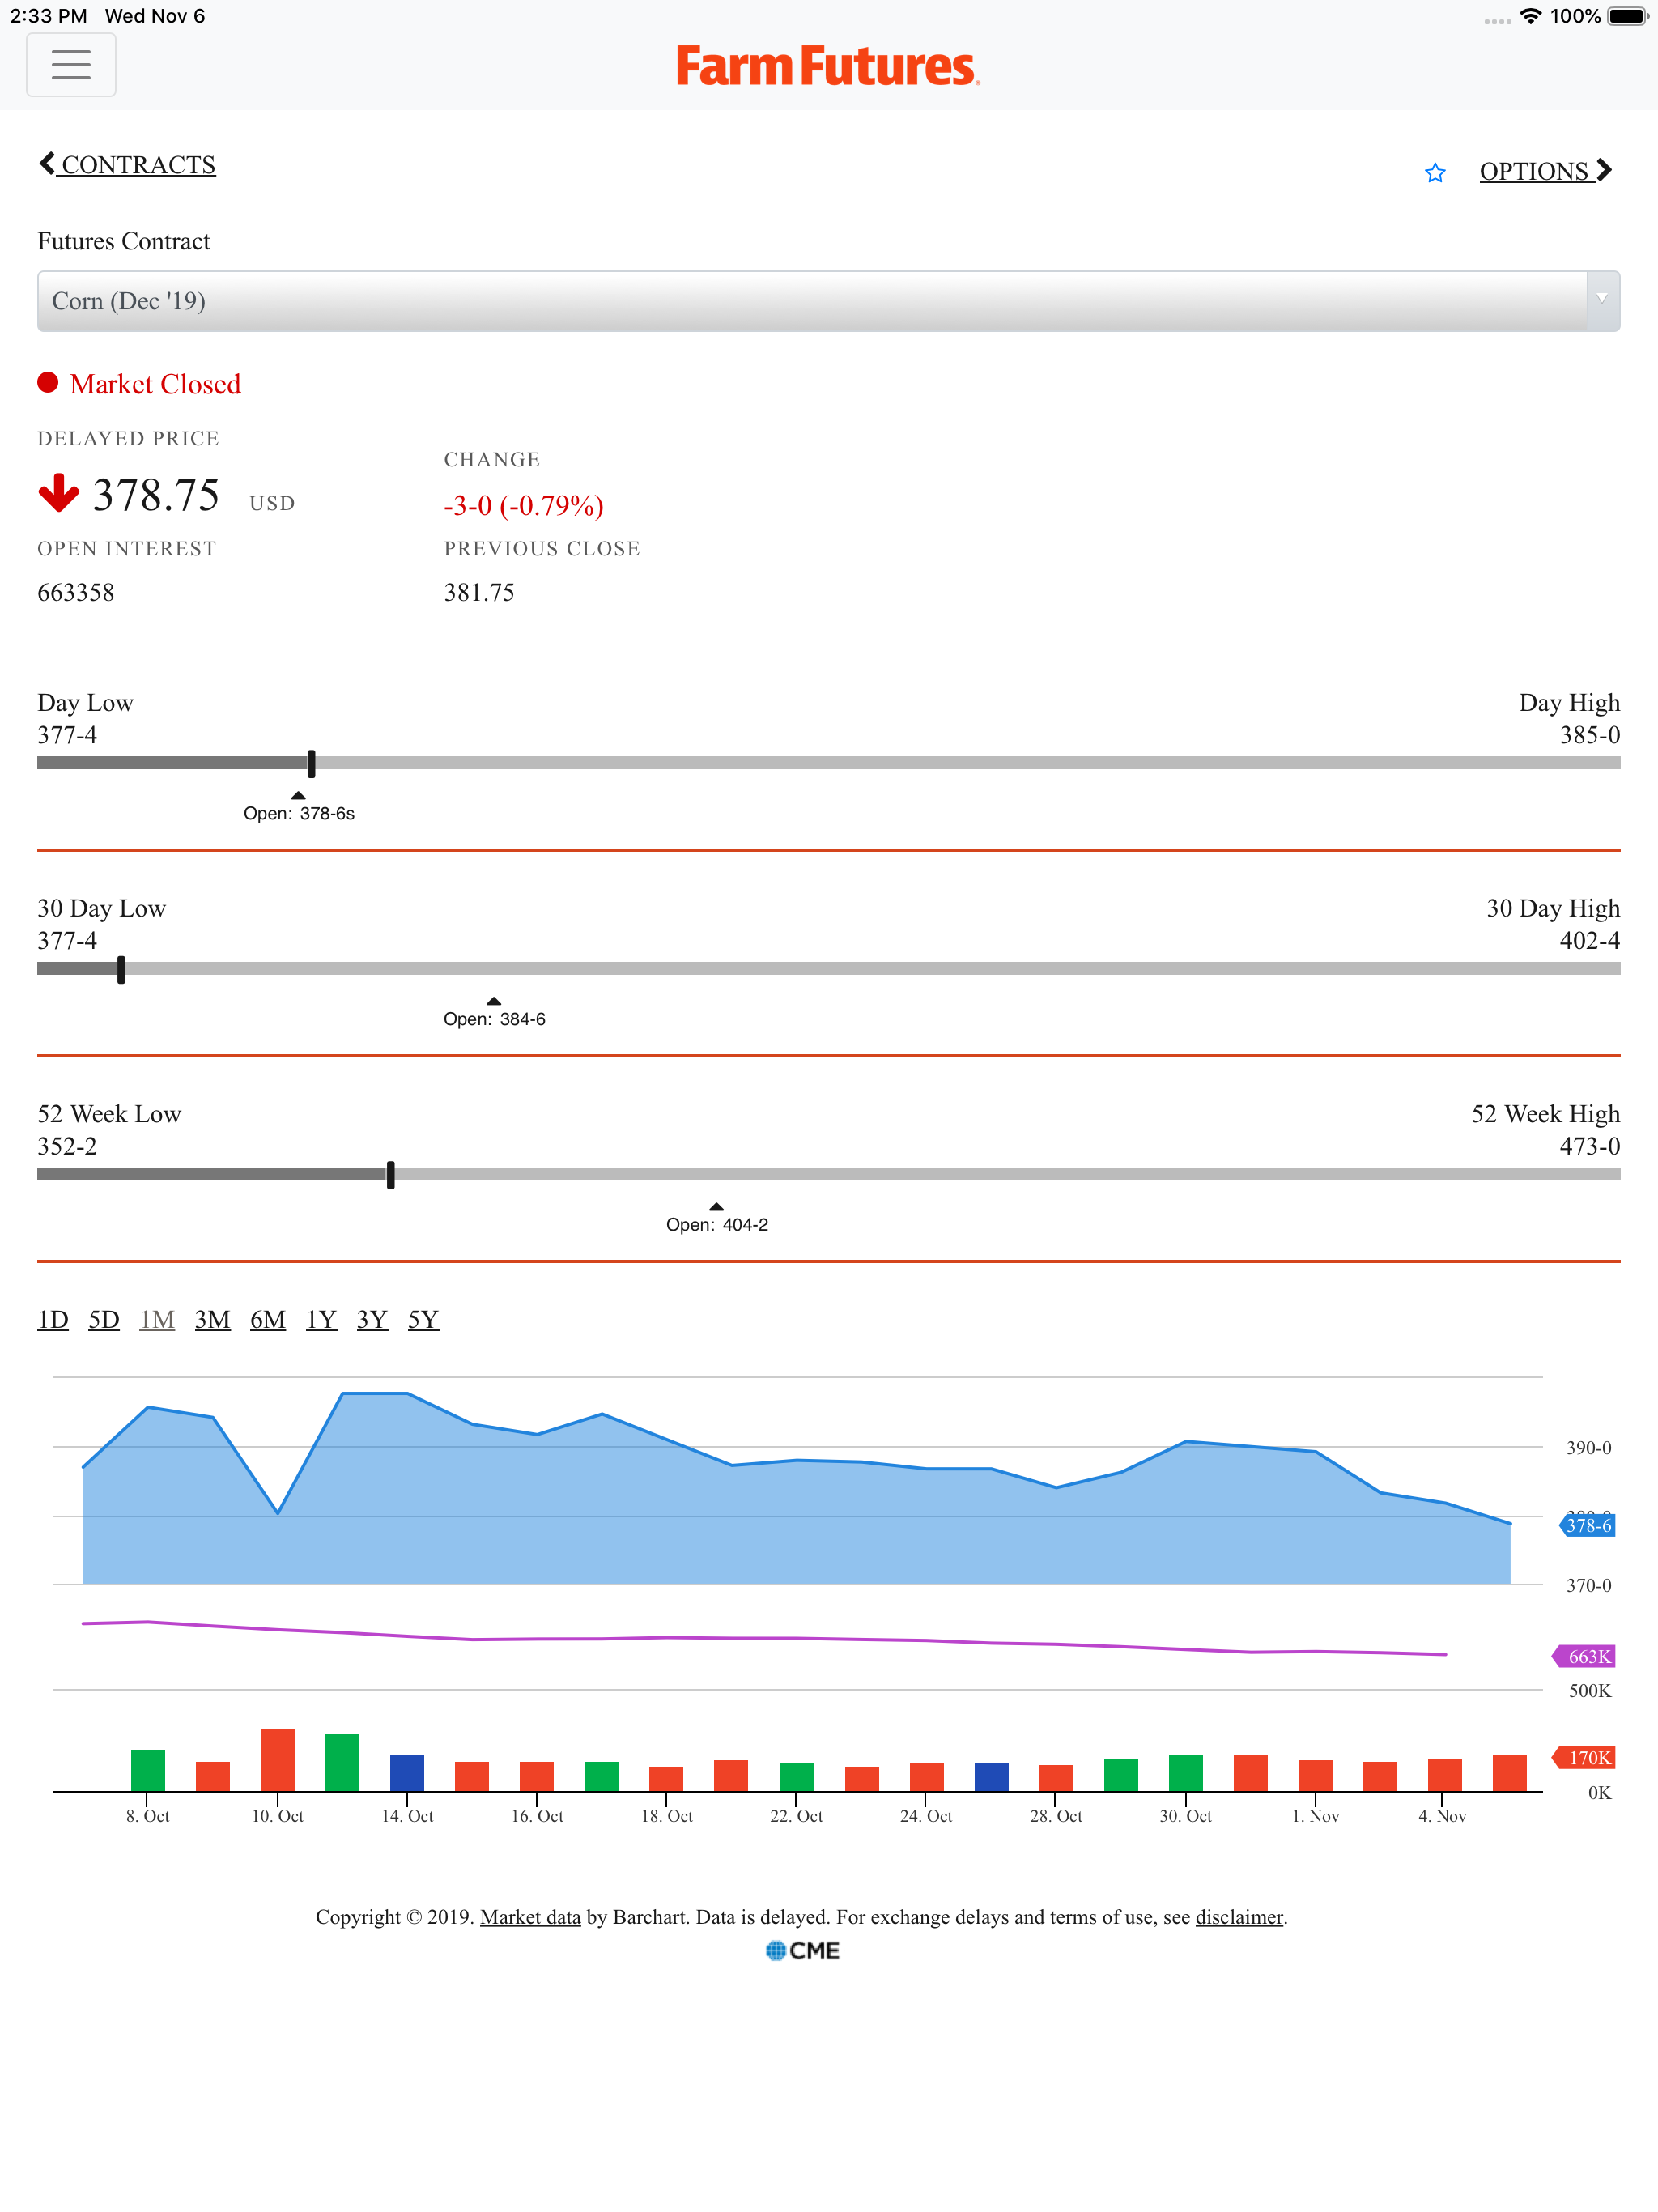Click the Day open marker triangle
The image size is (1658, 2212).
[x=298, y=795]
